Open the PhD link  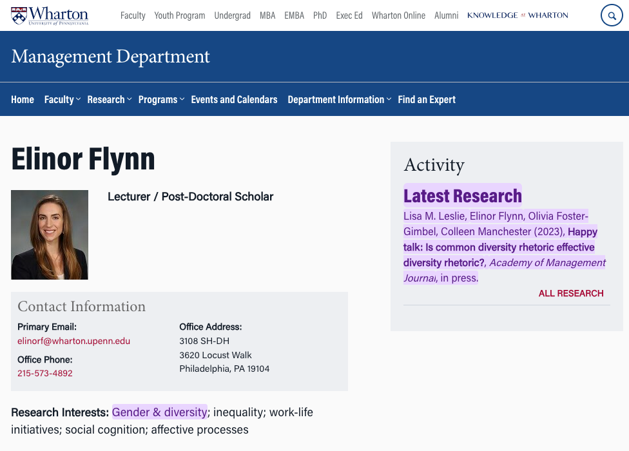click(320, 15)
